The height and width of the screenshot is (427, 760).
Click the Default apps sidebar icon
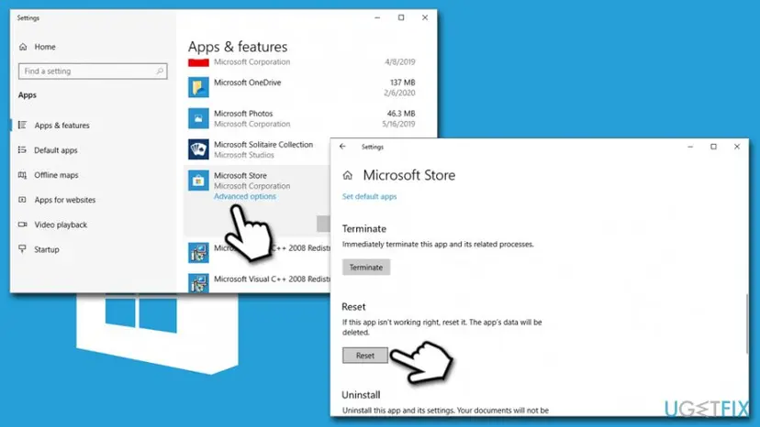pyautogui.click(x=22, y=150)
